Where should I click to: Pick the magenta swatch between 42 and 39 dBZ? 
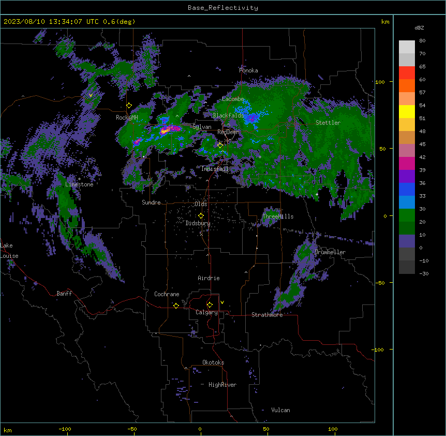(x=407, y=163)
